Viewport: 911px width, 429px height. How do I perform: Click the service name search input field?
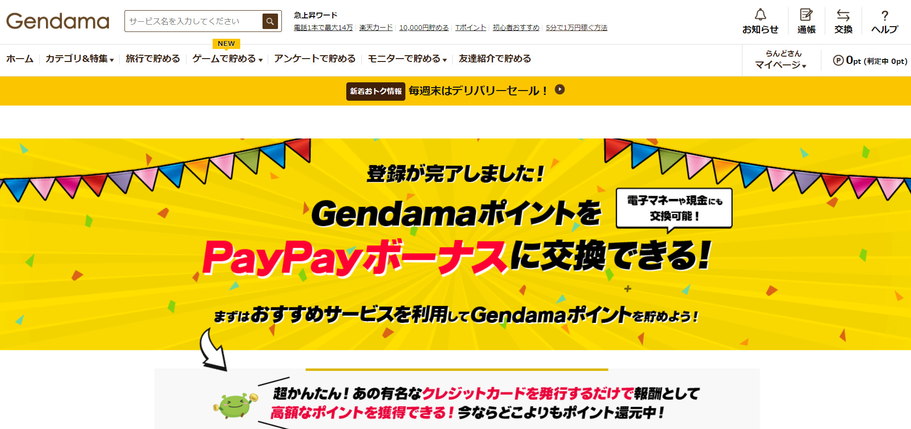point(194,21)
